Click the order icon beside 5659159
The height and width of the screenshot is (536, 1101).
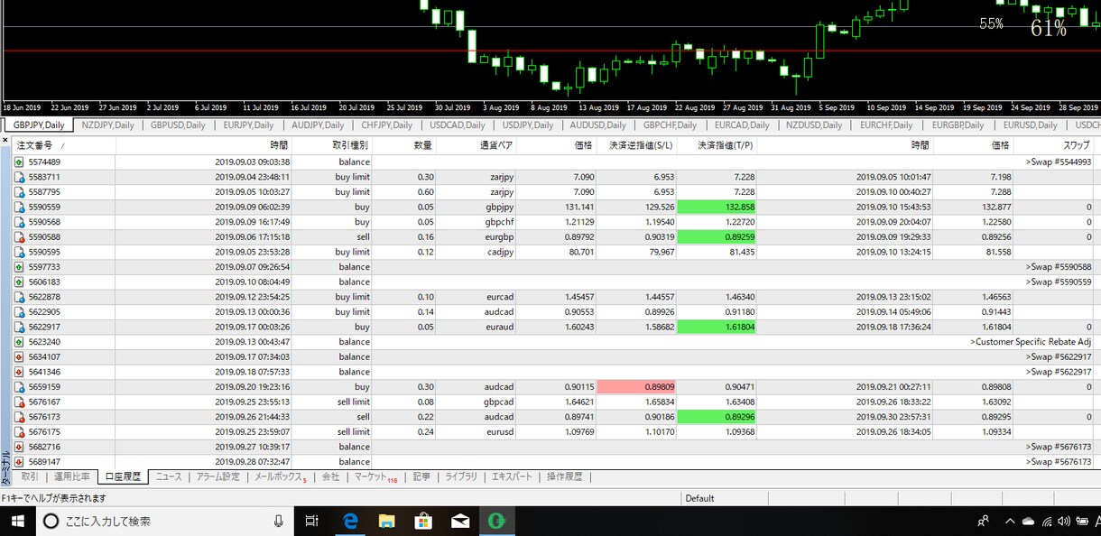pos(20,386)
